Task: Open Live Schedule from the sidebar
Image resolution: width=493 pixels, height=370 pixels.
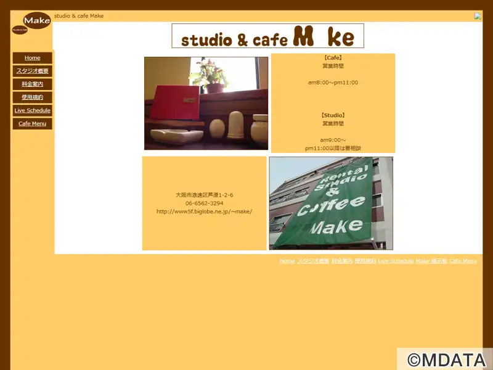Action: [32, 110]
